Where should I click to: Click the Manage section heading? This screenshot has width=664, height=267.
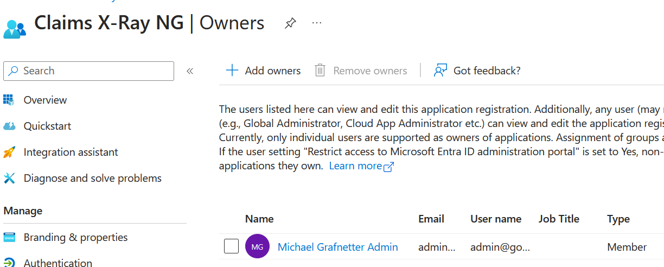point(23,211)
